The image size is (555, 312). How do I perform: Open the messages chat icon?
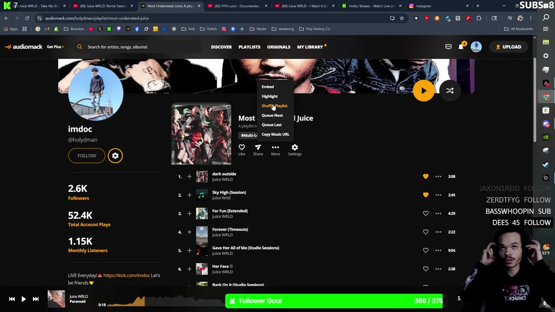448,47
